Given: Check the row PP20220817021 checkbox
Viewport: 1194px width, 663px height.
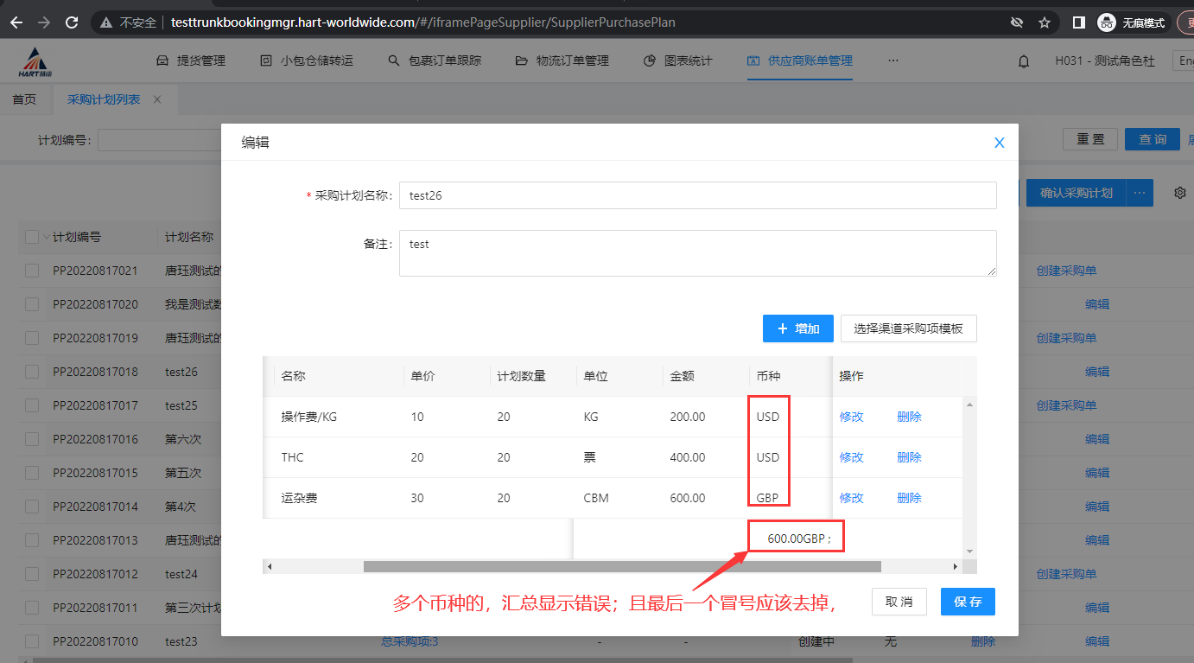Looking at the screenshot, I should pyautogui.click(x=32, y=271).
